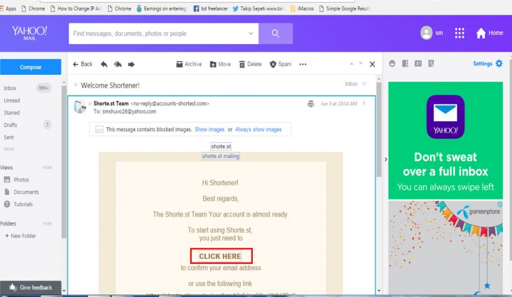Open the Yahoo apps grid
This screenshot has height=297, width=512.
click(460, 33)
